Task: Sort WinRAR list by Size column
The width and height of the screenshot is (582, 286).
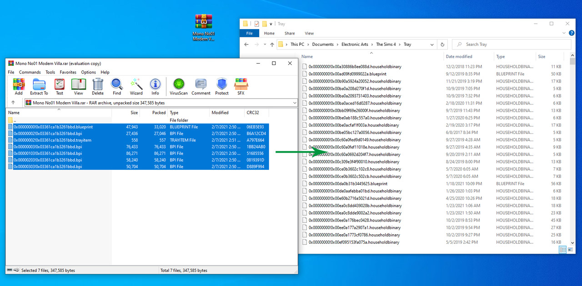Action: coord(125,113)
